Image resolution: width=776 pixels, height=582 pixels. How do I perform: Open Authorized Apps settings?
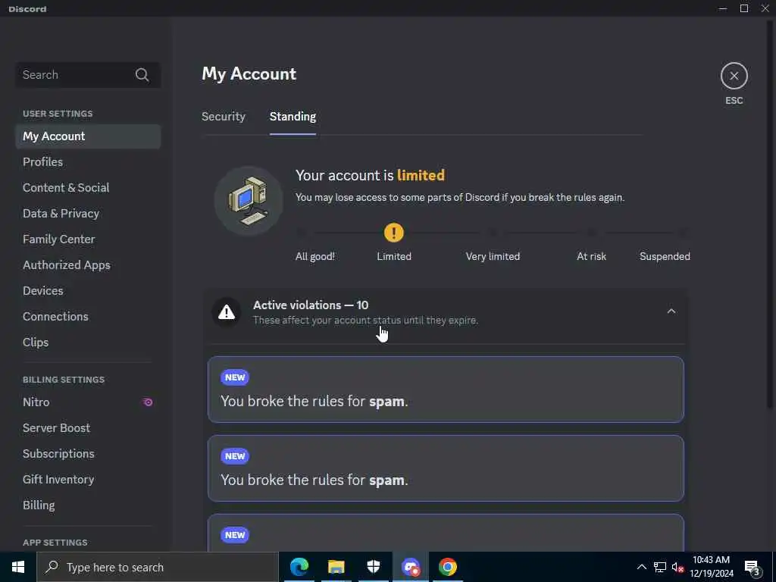[x=88, y=264]
